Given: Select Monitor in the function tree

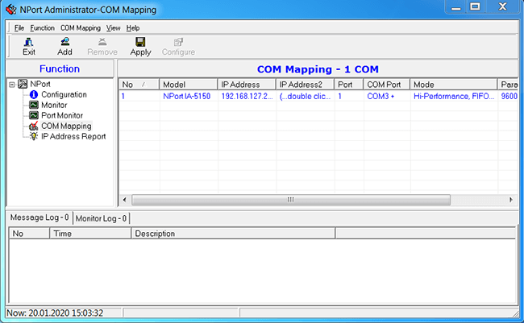Looking at the screenshot, I should [x=54, y=105].
